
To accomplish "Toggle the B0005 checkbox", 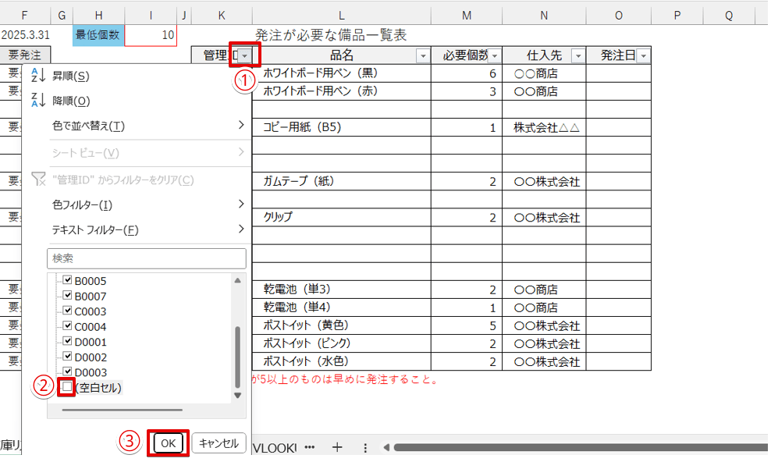I will pyautogui.click(x=67, y=280).
